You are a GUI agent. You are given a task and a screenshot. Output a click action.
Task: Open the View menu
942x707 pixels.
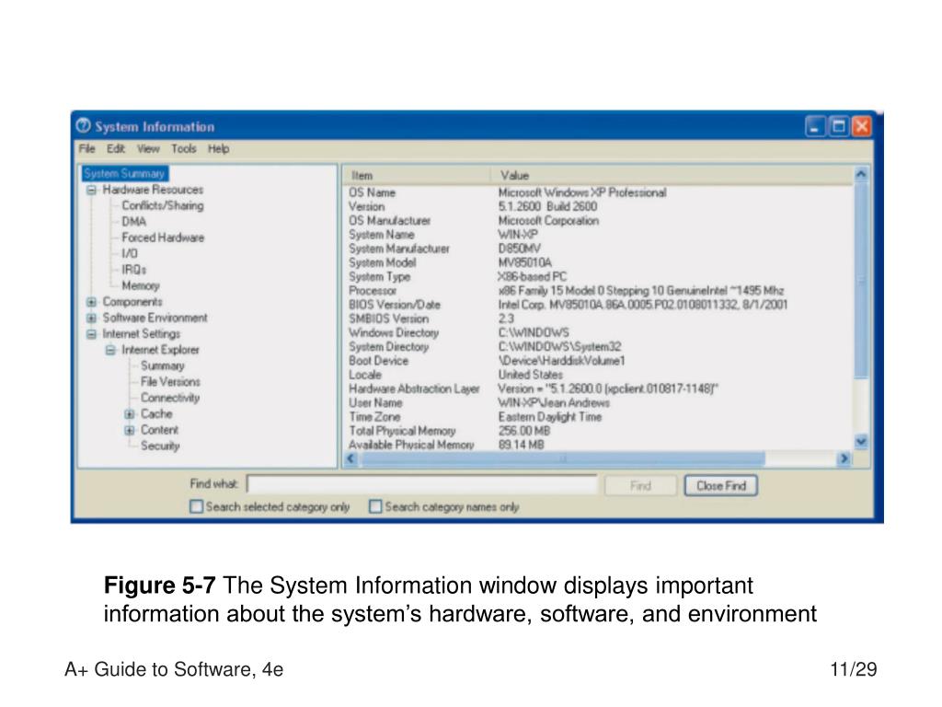(x=148, y=148)
